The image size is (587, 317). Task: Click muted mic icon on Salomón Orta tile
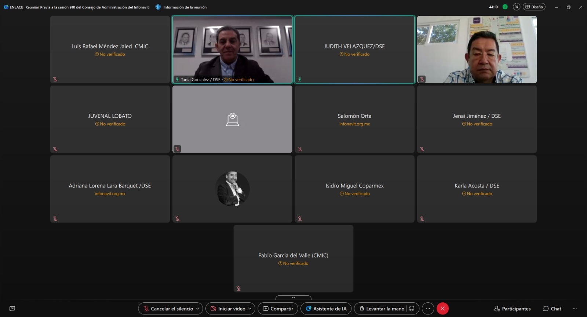pos(300,149)
